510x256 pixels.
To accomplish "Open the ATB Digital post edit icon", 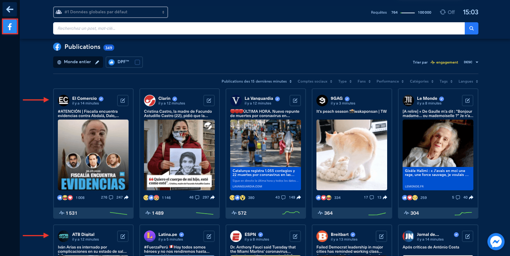I will 123,236.
